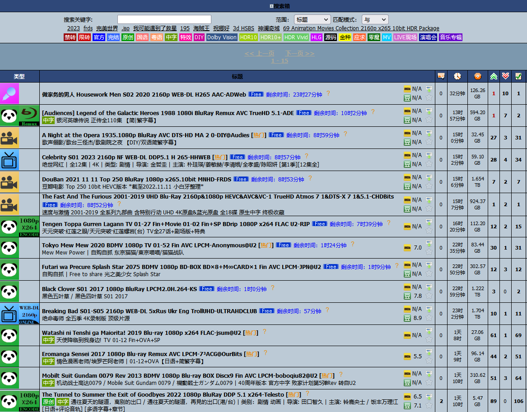Download the Housework Men S02 torrent

(429, 89)
